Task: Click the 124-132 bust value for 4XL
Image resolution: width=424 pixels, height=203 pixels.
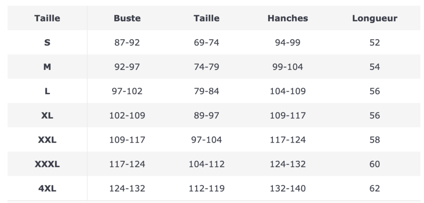Action: click(127, 189)
